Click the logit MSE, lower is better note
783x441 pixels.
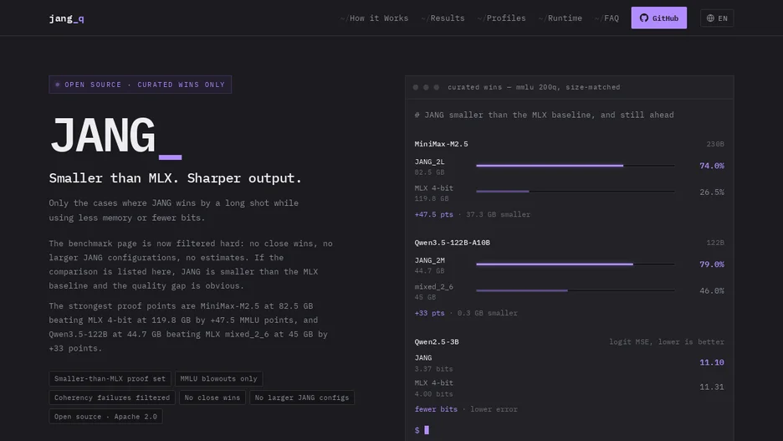(x=666, y=342)
